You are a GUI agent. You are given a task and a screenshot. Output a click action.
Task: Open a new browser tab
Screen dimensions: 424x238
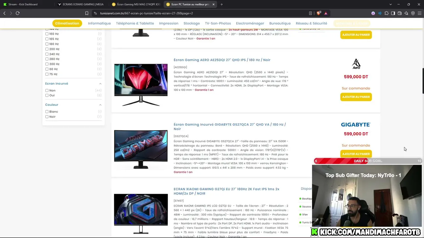pyautogui.click(x=222, y=4)
